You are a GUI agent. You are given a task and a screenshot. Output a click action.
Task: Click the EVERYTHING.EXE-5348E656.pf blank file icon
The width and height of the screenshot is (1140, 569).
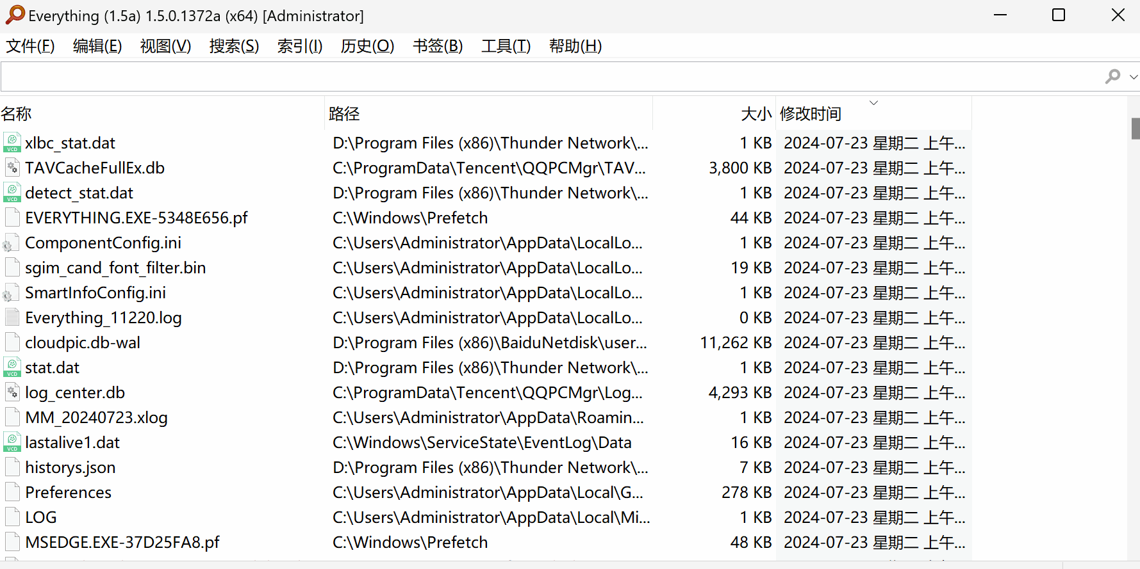click(12, 218)
